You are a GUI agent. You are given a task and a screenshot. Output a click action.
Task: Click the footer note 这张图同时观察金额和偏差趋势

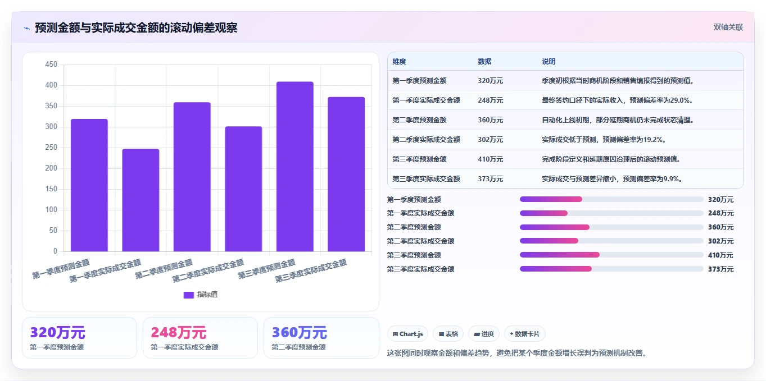(517, 354)
